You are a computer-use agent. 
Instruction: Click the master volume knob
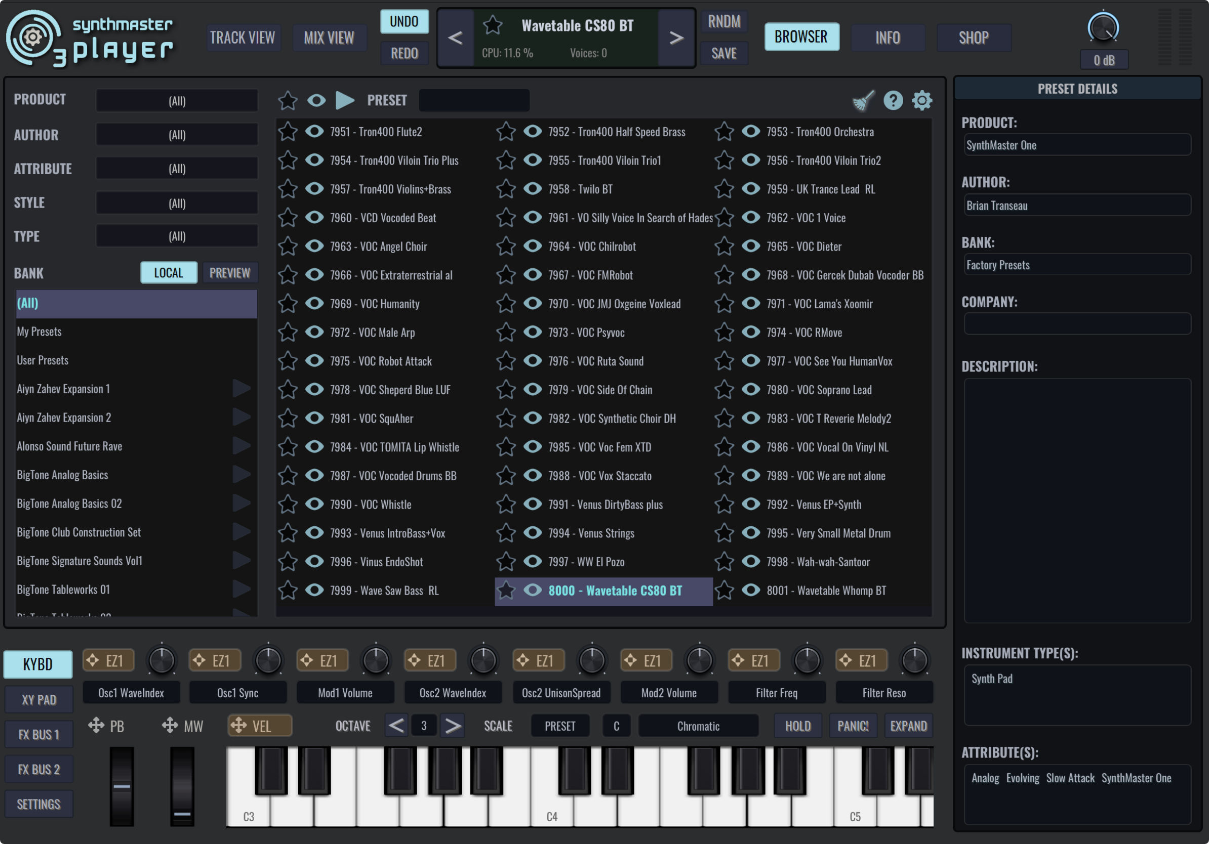tap(1103, 28)
